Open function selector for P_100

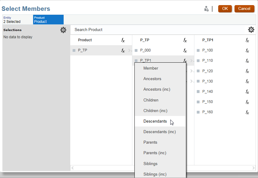247,50
